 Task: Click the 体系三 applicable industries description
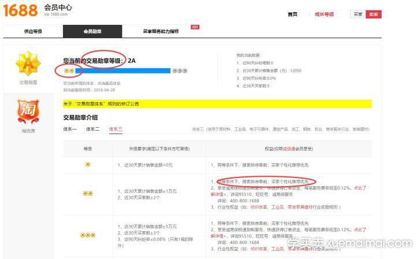point(281,129)
